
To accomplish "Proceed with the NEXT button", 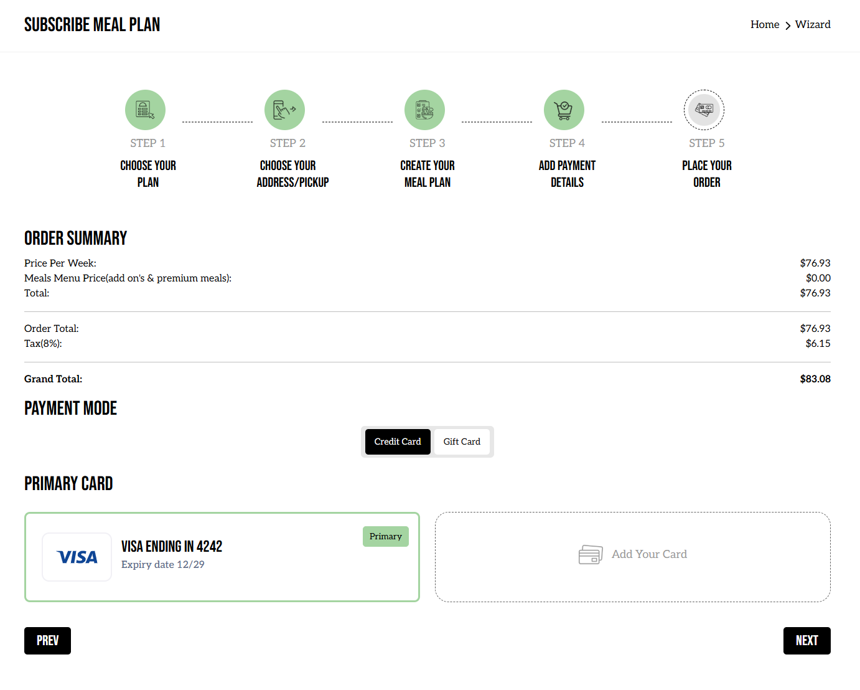I will coord(806,641).
